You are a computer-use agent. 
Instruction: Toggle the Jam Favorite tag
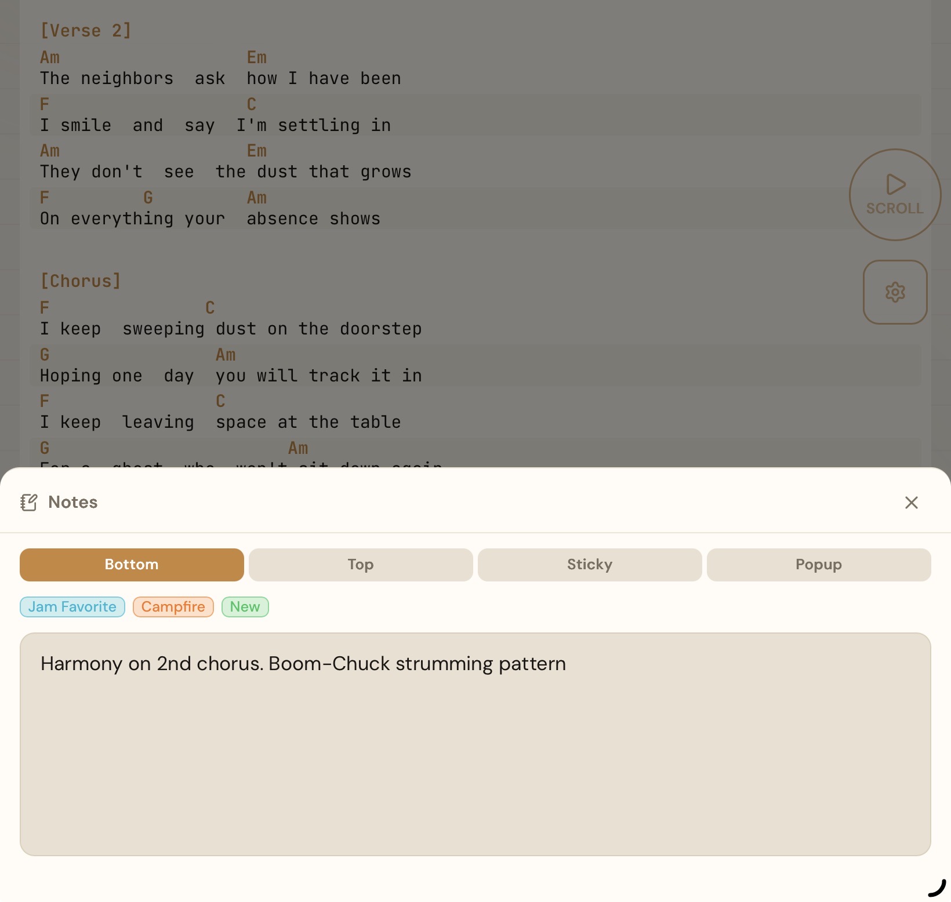(x=72, y=607)
